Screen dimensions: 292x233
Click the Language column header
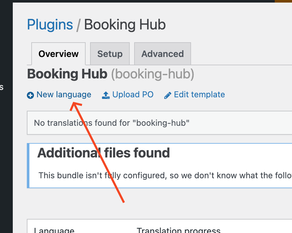pyautogui.click(x=54, y=230)
